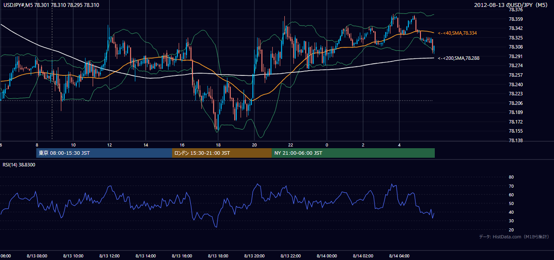
Task: Click the 8/13 16:00 bottom time label
Action: click(x=182, y=256)
